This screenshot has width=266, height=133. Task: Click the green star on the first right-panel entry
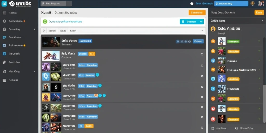(x=259, y=41)
